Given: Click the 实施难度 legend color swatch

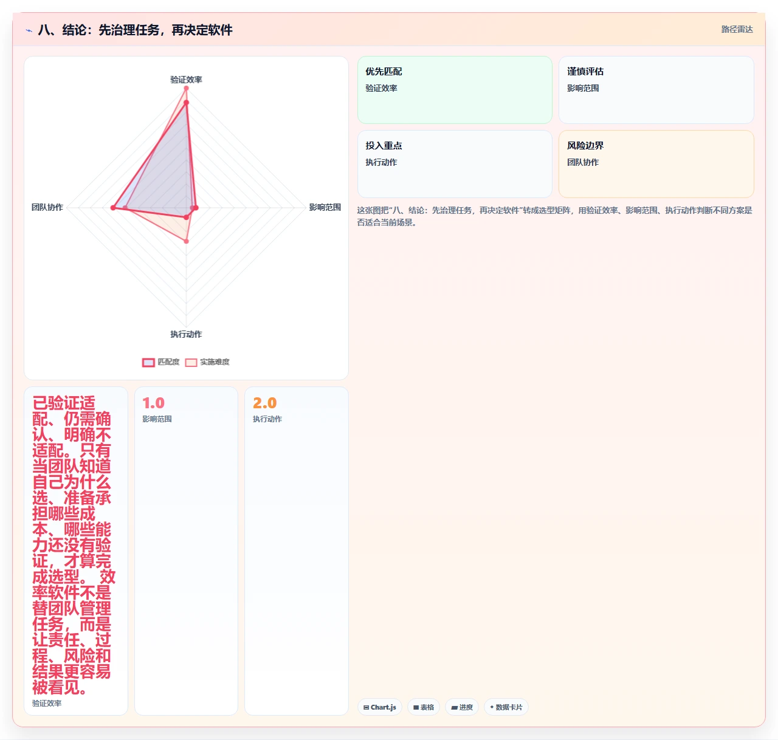Looking at the screenshot, I should click(x=191, y=363).
